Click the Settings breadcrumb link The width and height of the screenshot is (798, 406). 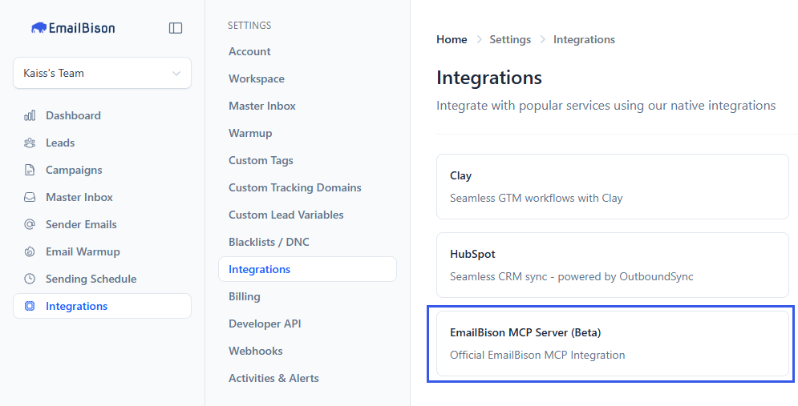pyautogui.click(x=510, y=39)
